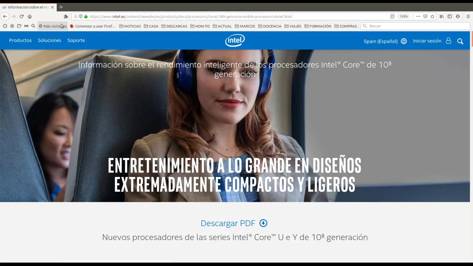
Task: Open the Intel site search magnifier
Action: 460,41
